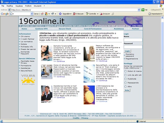Click the Google logo in toolbar
The image size is (164, 123).
(x=5, y=14)
